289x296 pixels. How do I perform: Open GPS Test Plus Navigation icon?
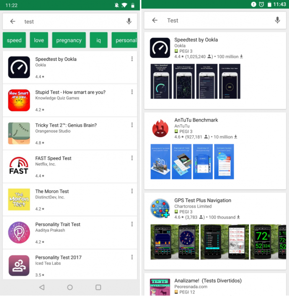pos(160,208)
